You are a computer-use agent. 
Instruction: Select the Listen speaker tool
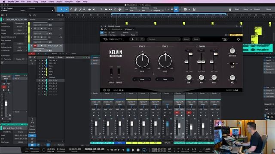pos(94,9)
